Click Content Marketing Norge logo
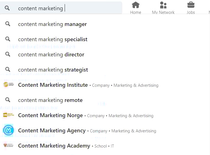The height and width of the screenshot is (155, 210). (x=9, y=115)
